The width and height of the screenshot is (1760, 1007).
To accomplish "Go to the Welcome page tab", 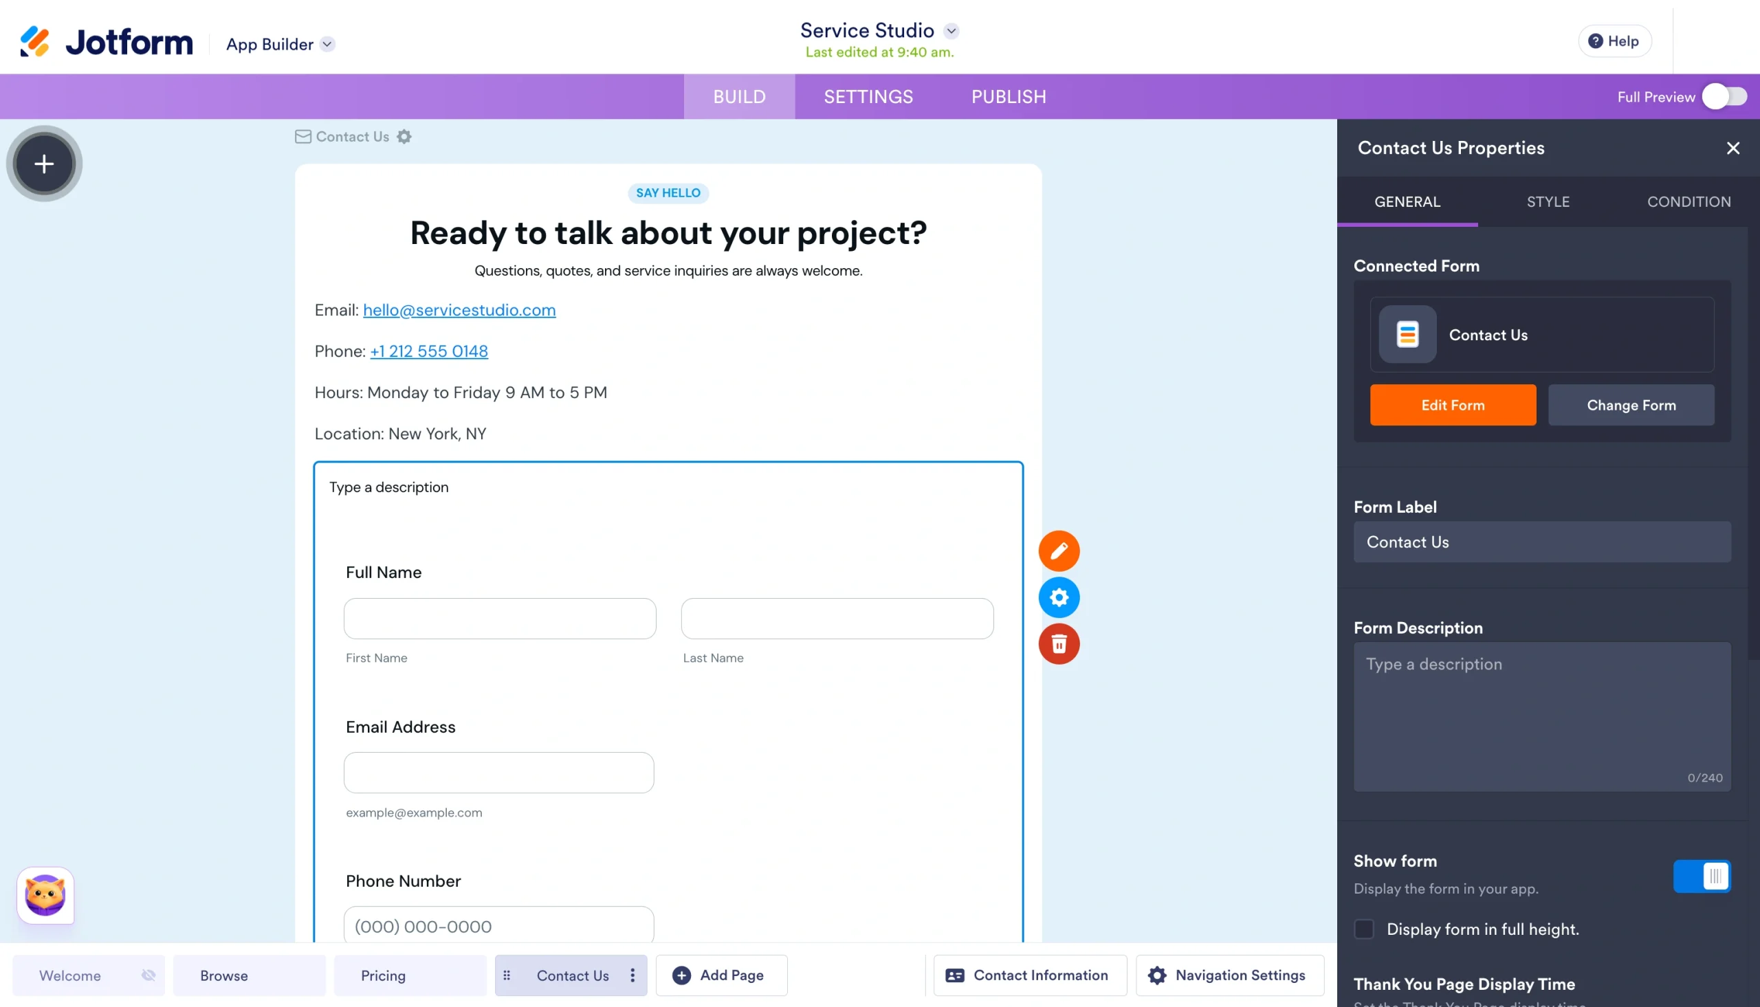I will [89, 975].
